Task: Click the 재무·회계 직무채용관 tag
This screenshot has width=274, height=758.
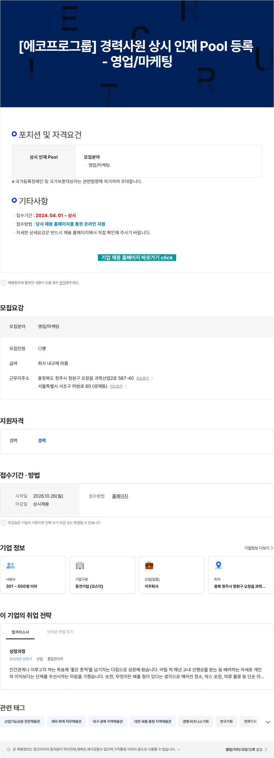Action: (67, 721)
